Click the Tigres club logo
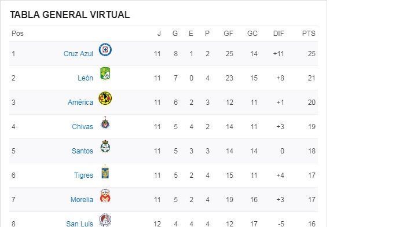The height and width of the screenshot is (227, 403). 105,171
